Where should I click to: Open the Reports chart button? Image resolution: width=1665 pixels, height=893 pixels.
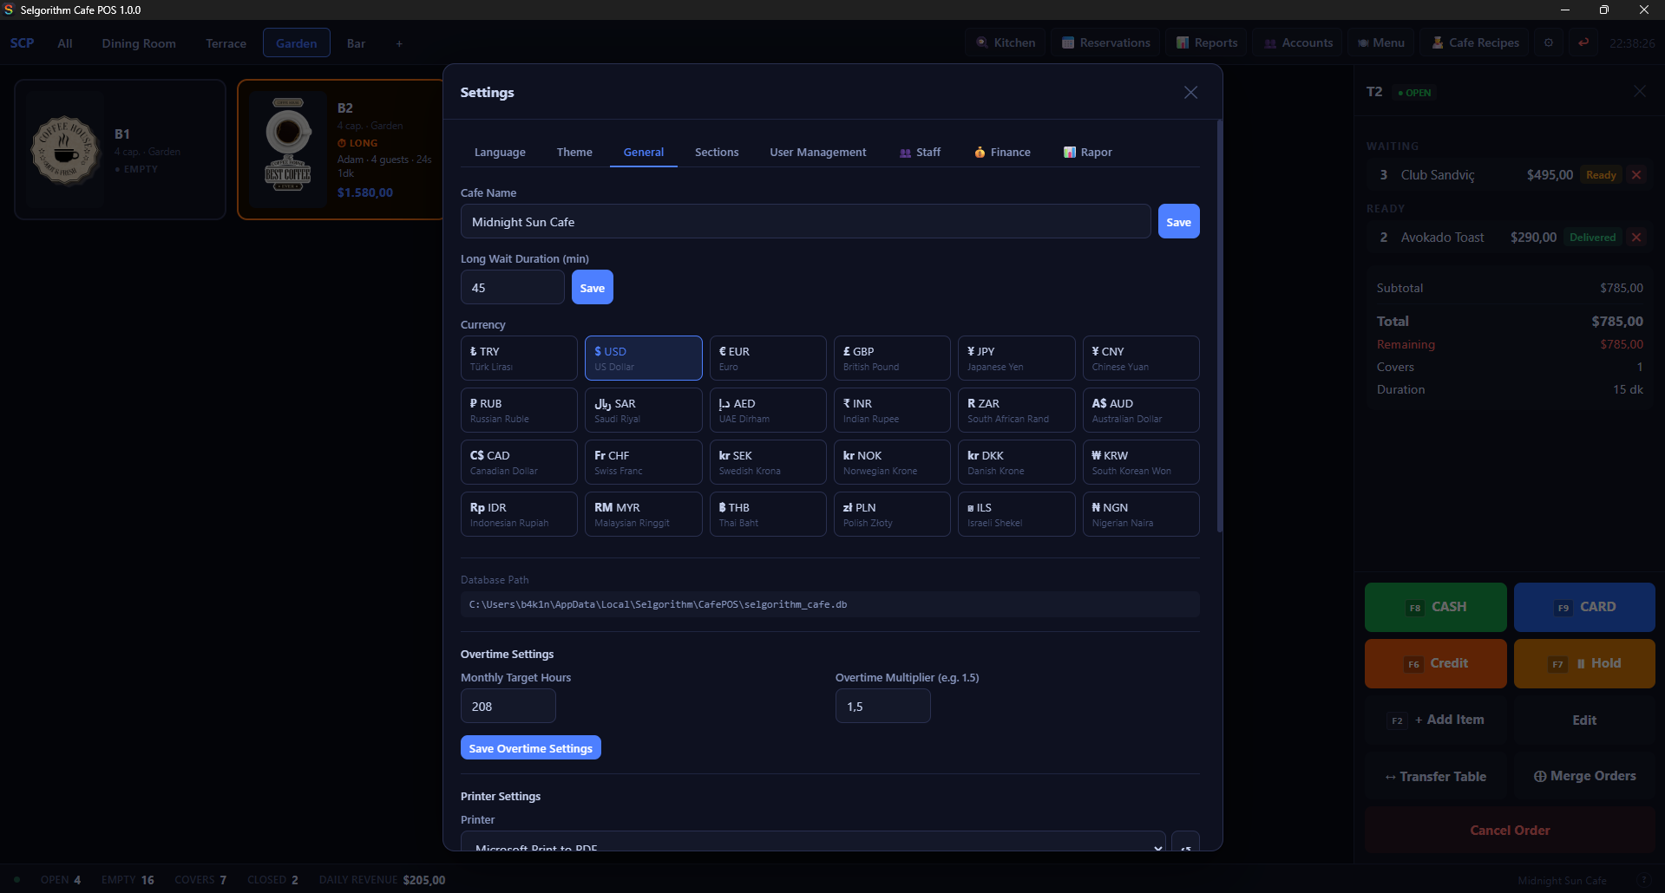(x=1207, y=42)
